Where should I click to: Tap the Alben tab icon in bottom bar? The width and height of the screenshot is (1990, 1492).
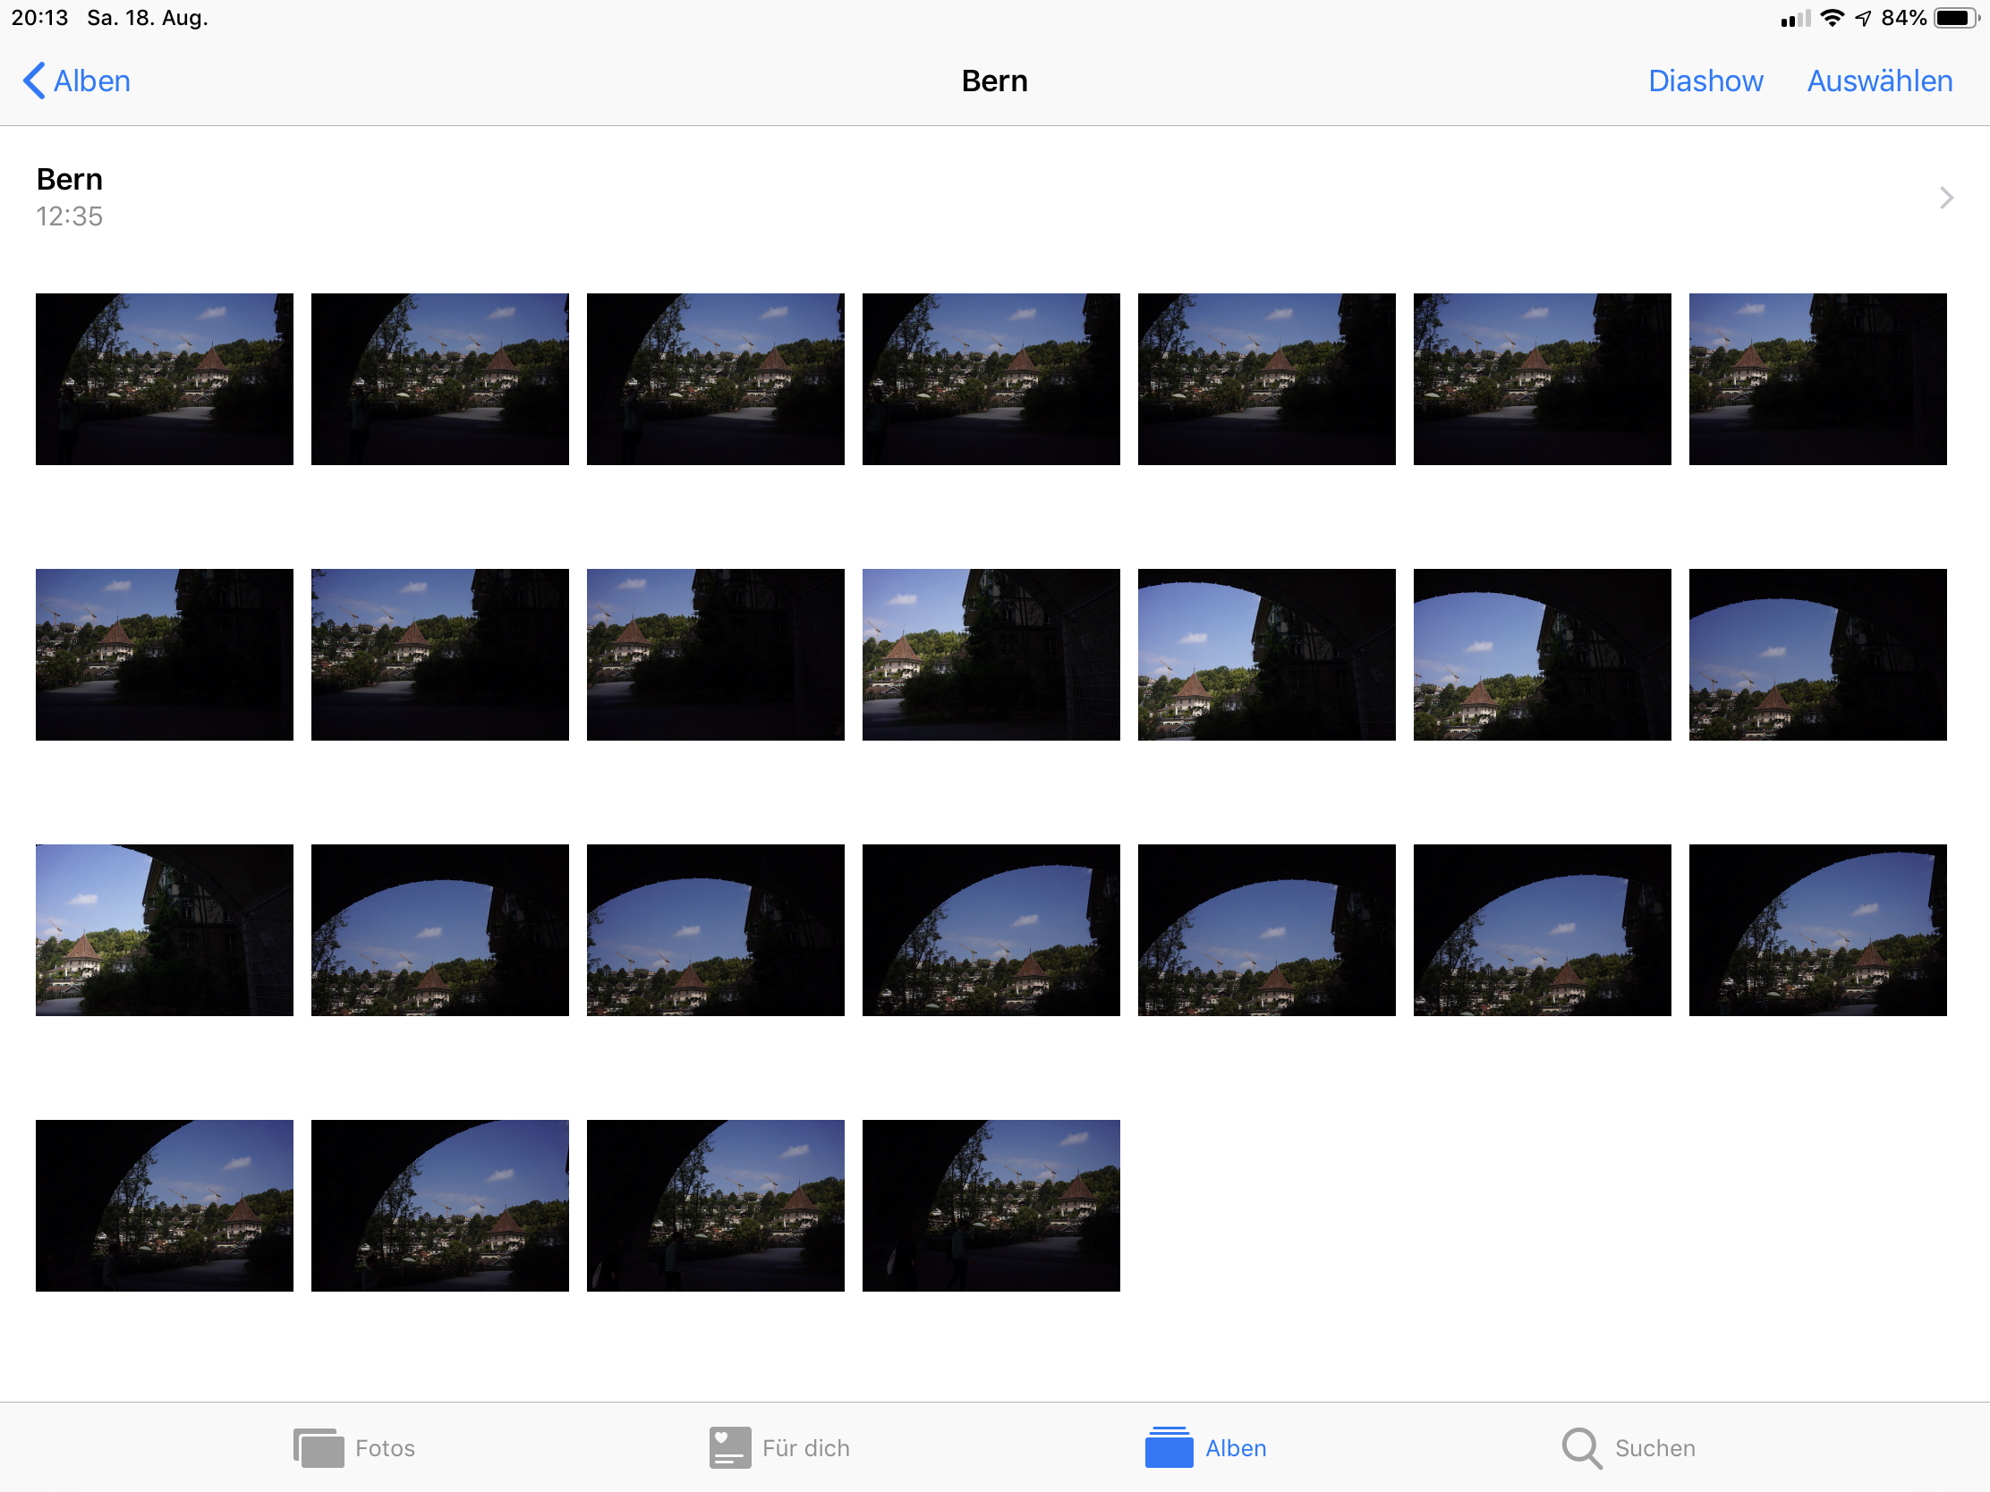[x=1169, y=1448]
